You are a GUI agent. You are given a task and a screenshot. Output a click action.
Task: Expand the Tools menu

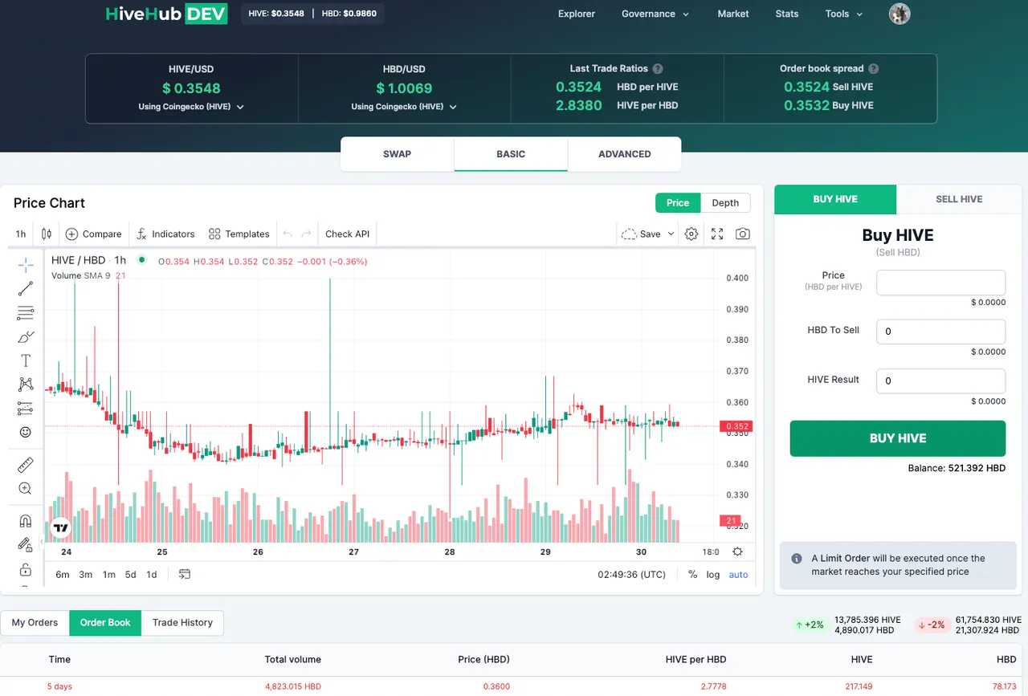point(844,14)
